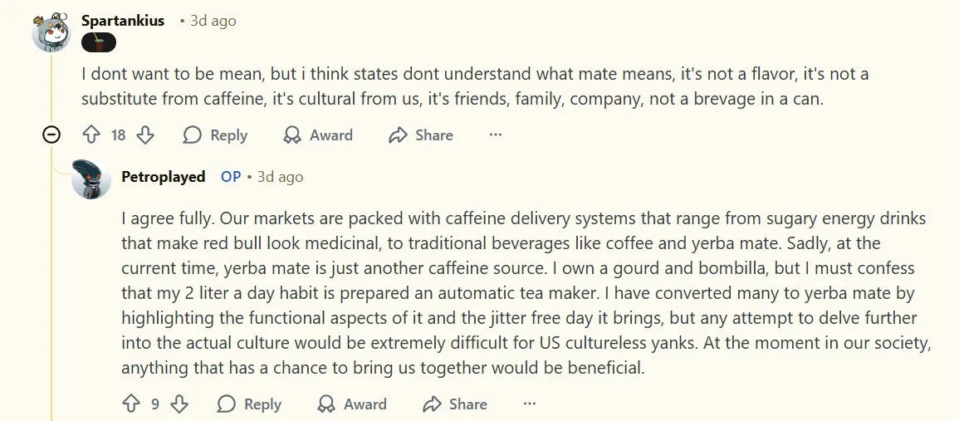Open more options on Spartankius's comment
This screenshot has width=959, height=421.
coord(496,135)
